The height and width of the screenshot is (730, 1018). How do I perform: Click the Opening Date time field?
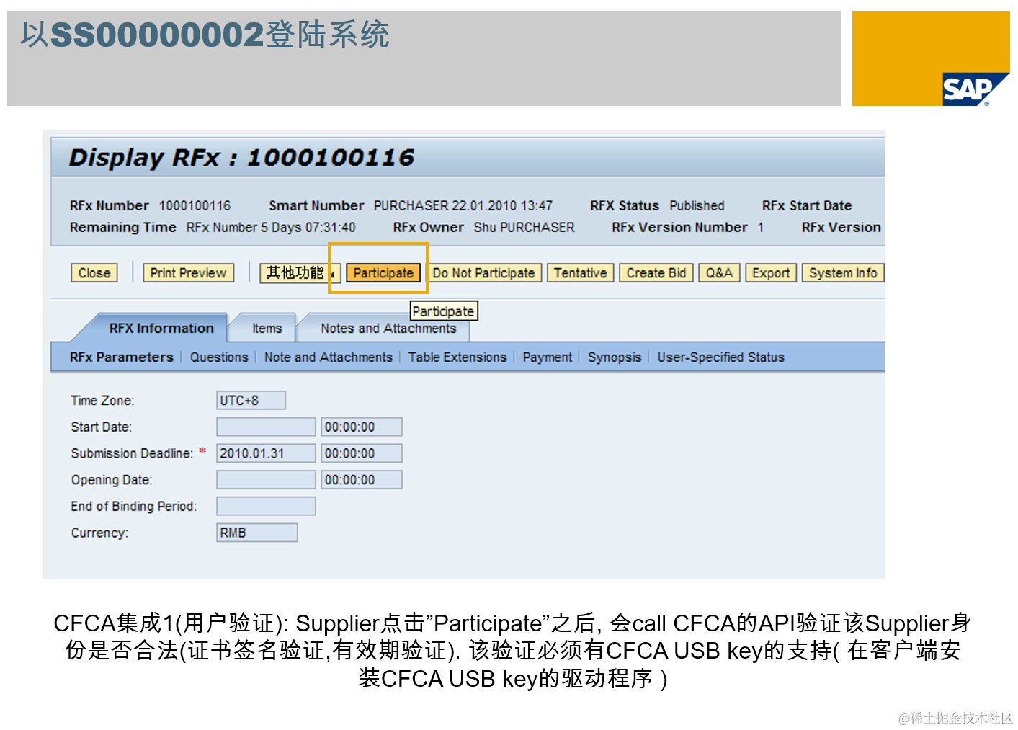point(361,480)
